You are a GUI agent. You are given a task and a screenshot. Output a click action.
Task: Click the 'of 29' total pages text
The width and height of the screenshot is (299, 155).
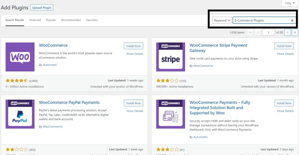(279, 32)
